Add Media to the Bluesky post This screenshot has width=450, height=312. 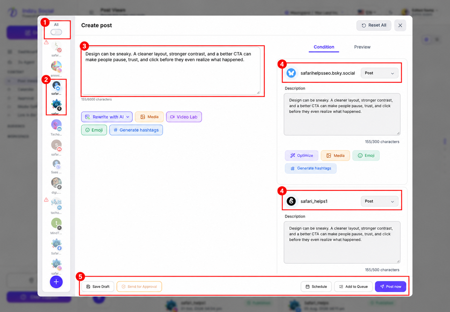335,156
